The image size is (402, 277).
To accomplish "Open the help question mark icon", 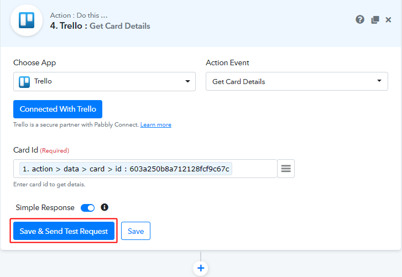I will [359, 19].
